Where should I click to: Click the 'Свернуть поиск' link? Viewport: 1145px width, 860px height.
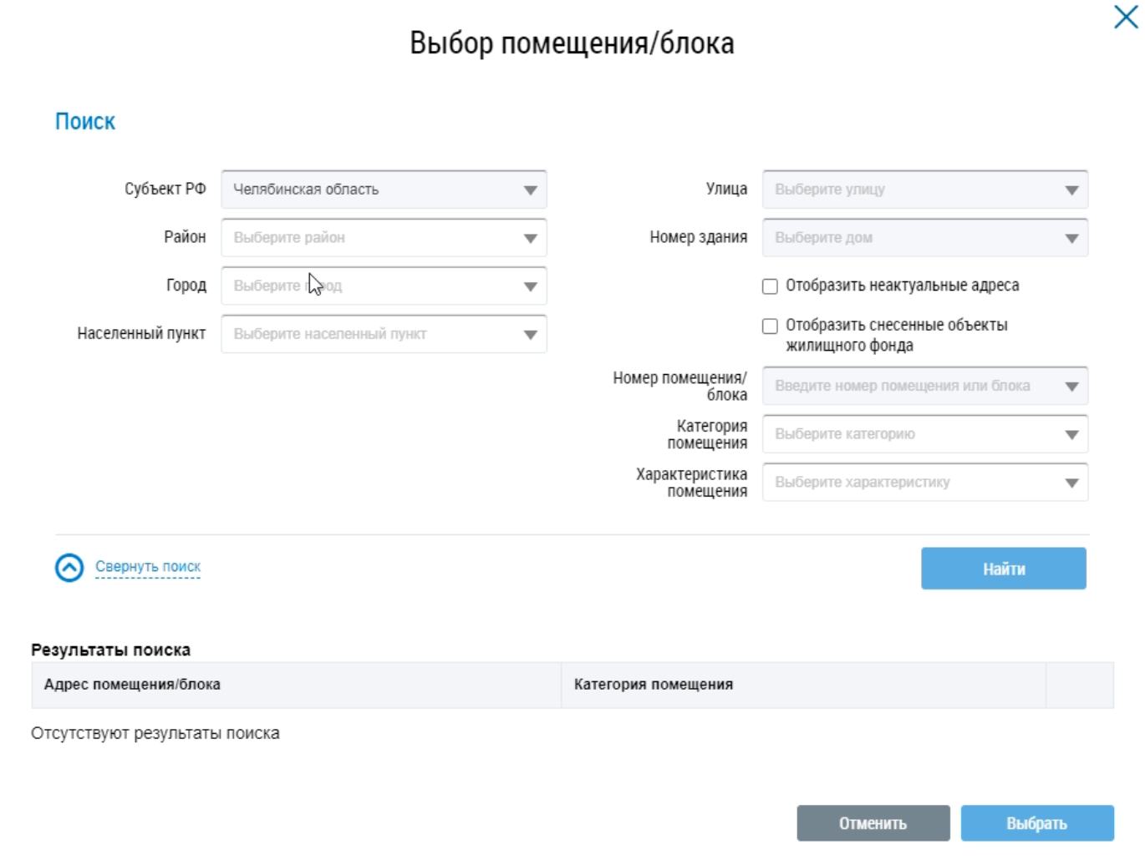click(x=148, y=567)
